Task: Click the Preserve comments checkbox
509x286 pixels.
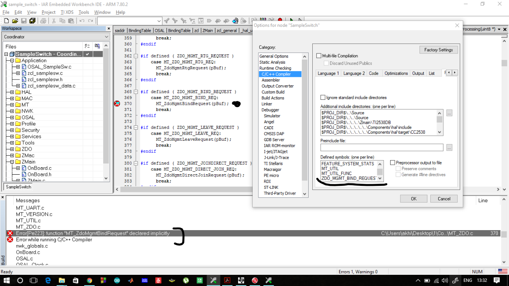Action: pos(398,169)
